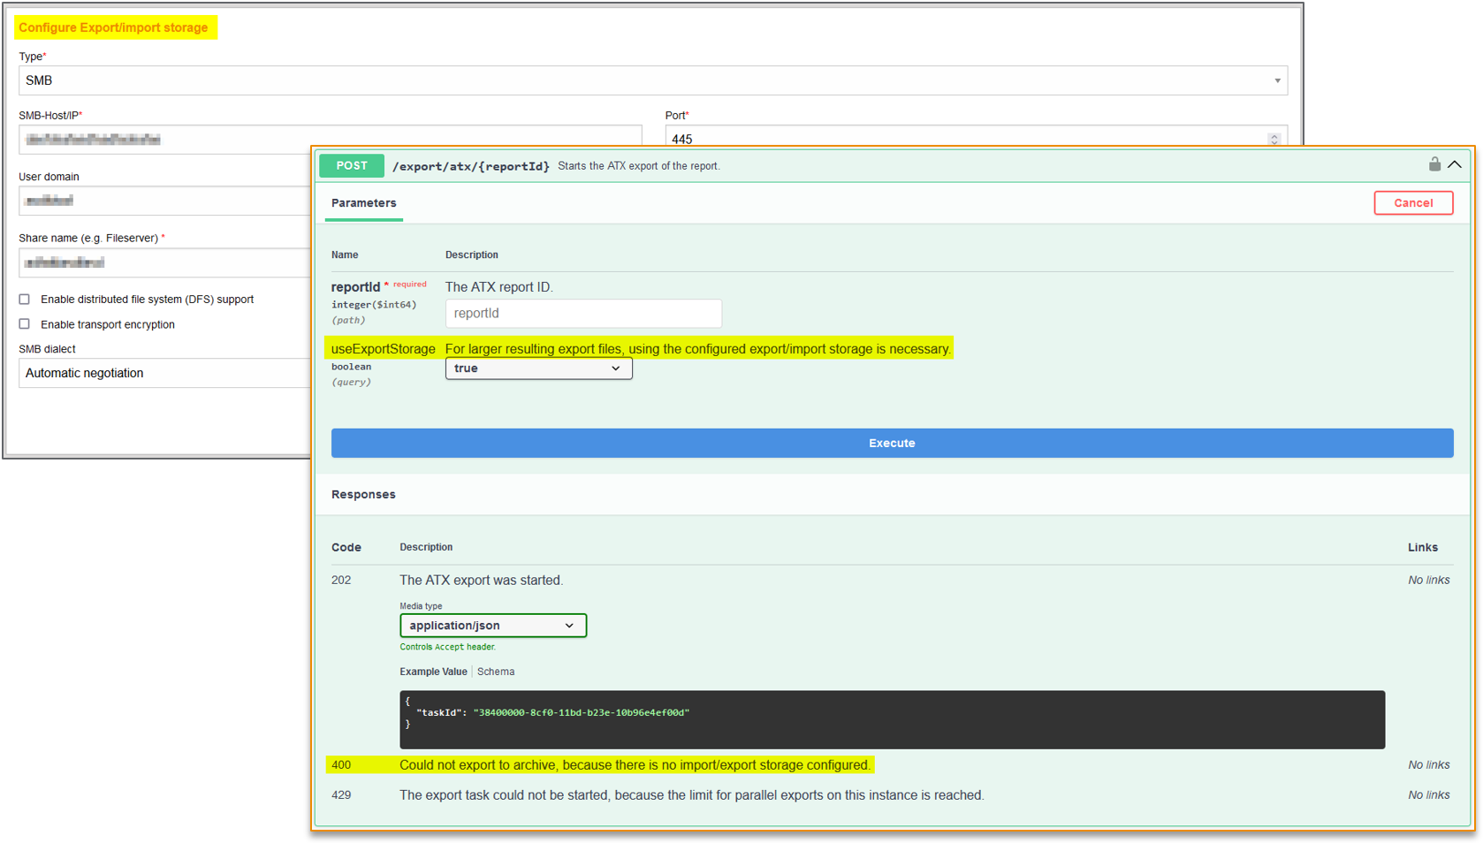Click the Share name input field
The width and height of the screenshot is (1483, 843).
164,262
